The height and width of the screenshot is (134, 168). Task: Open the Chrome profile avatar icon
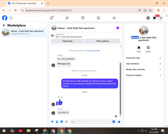point(158,10)
